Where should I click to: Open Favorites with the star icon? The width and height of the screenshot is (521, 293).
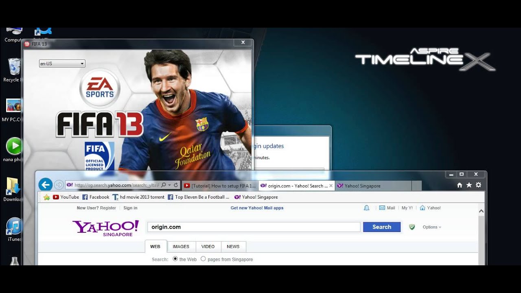469,185
